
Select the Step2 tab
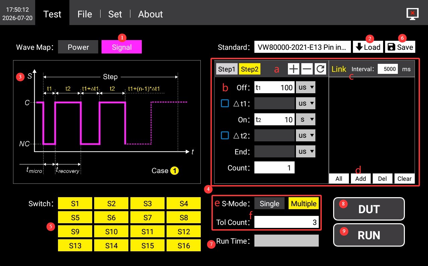pyautogui.click(x=250, y=69)
